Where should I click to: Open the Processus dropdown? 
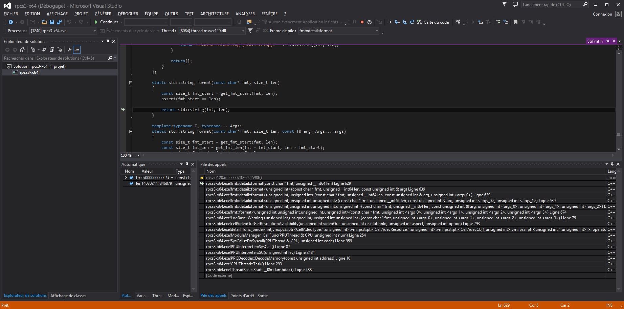95,31
